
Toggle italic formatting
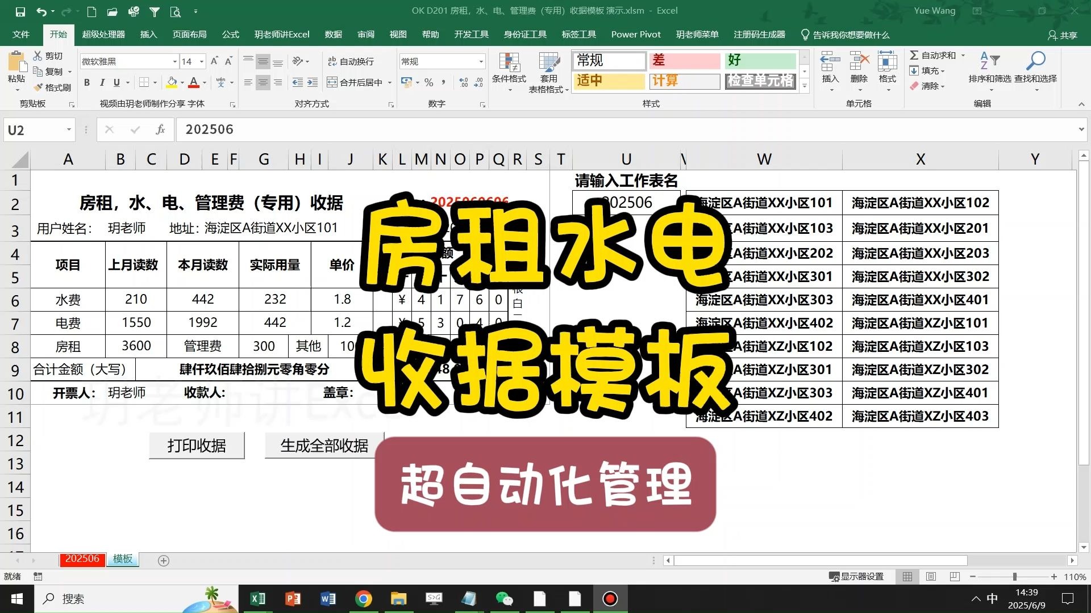[102, 82]
